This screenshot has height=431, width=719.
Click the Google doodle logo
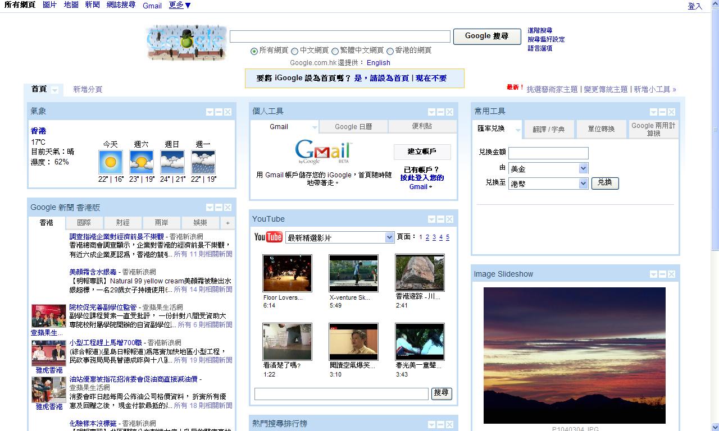click(185, 42)
